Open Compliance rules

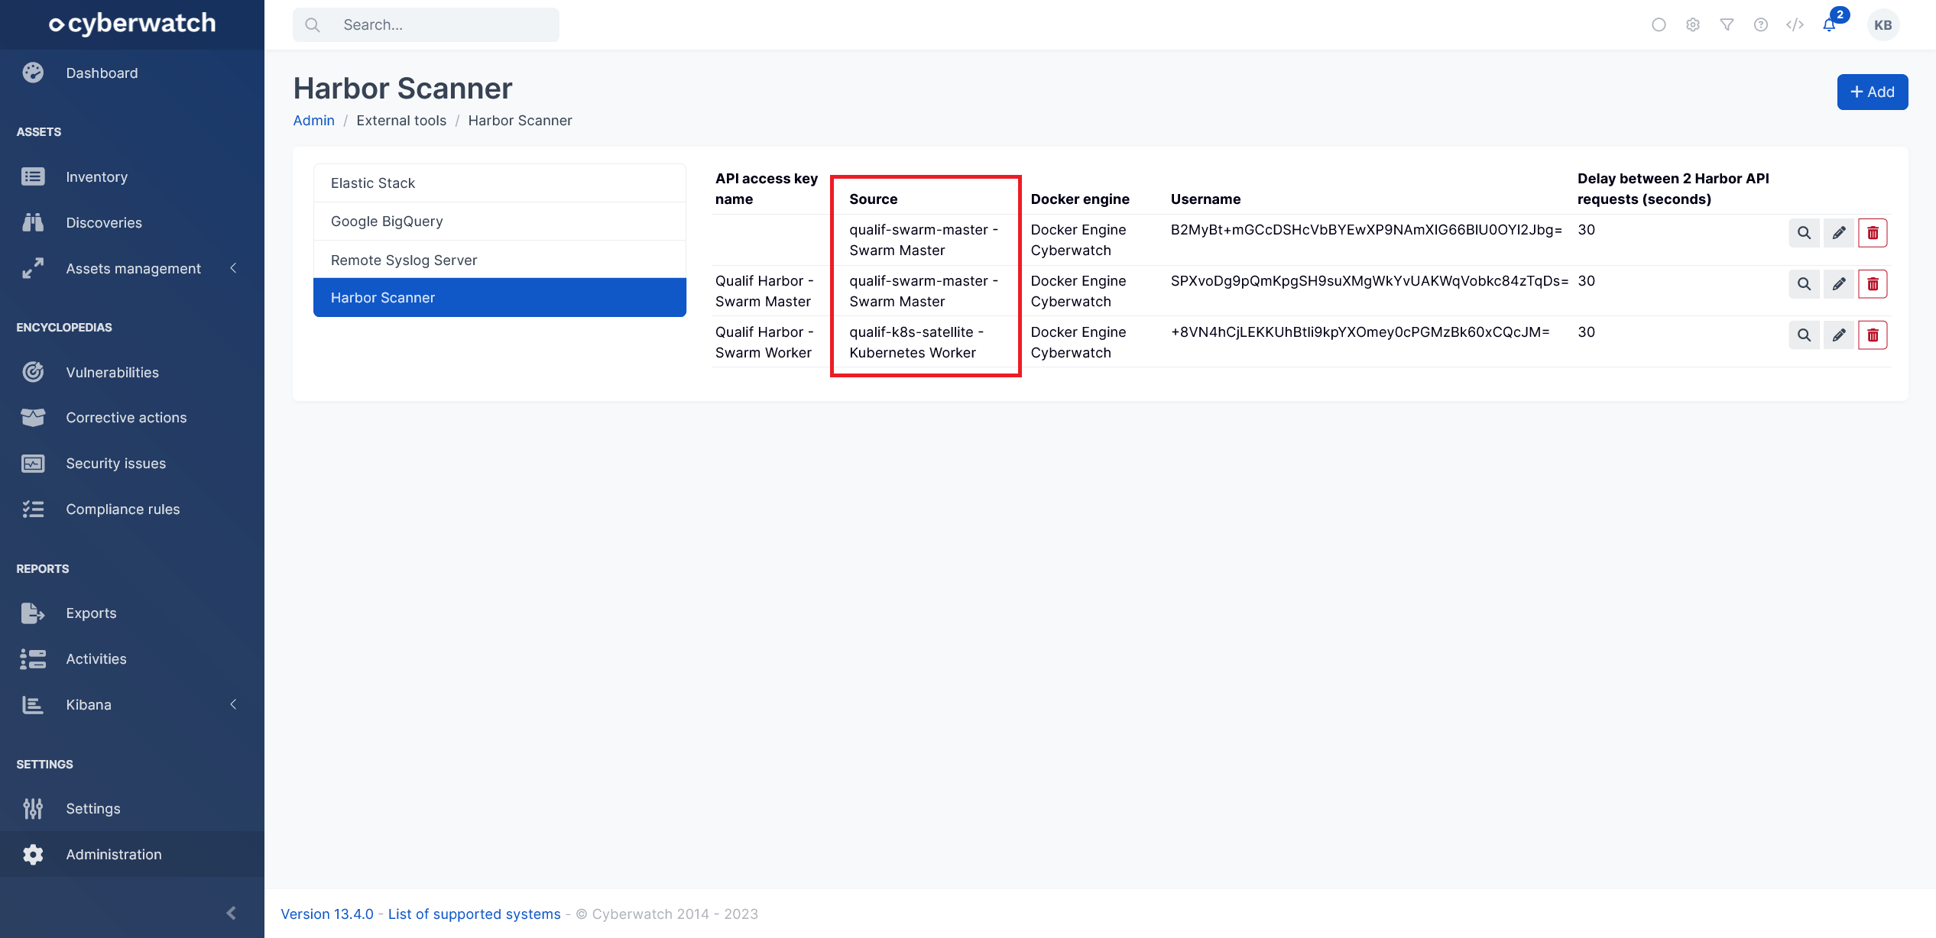(x=122, y=509)
